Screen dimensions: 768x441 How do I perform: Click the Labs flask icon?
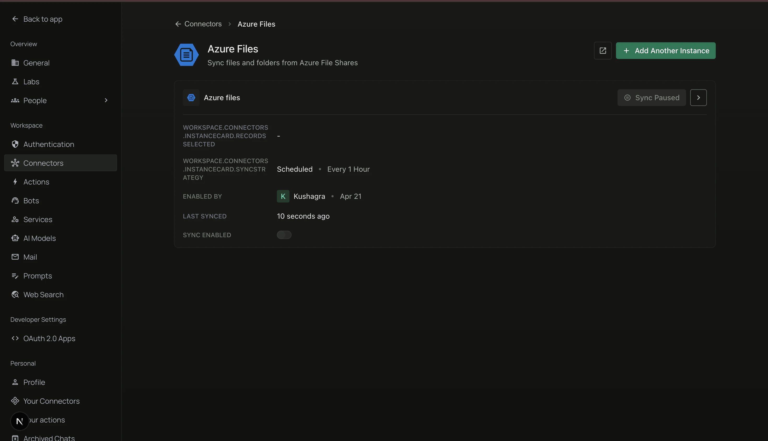[x=15, y=81]
